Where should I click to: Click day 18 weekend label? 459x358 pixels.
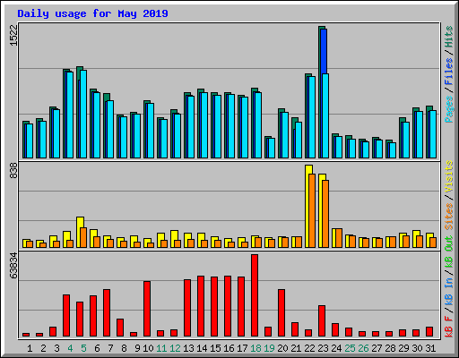point(255,348)
